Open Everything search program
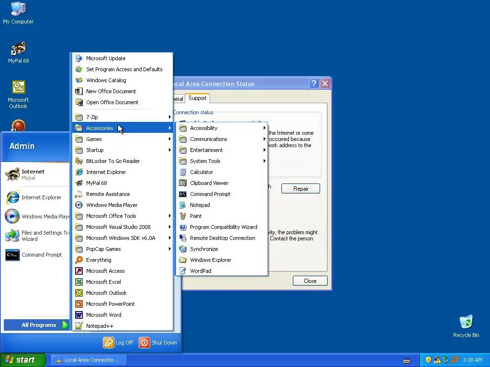Image resolution: width=490 pixels, height=367 pixels. [122, 259]
